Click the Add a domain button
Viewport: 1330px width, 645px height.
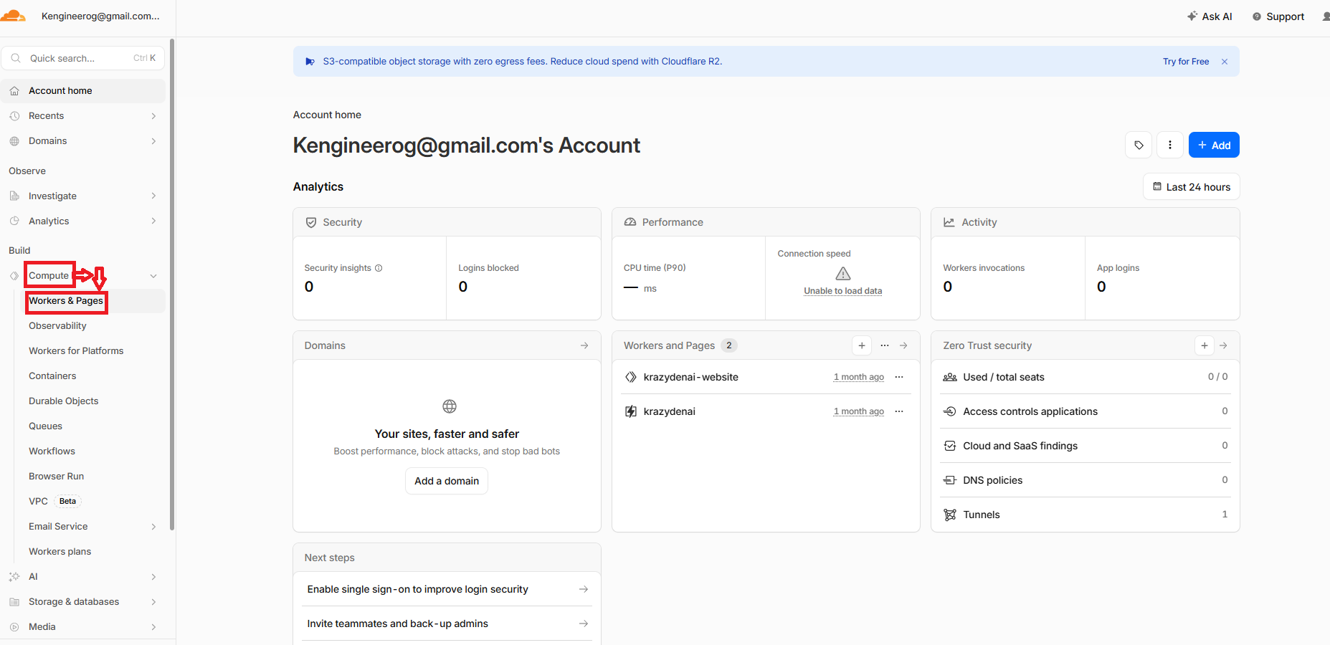(447, 481)
